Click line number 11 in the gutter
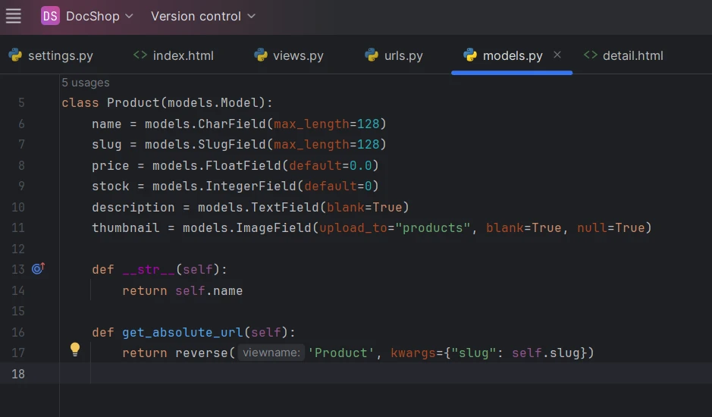This screenshot has height=417, width=712. click(18, 227)
